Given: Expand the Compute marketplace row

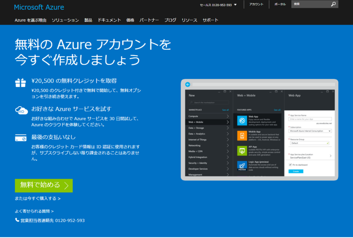Looking at the screenshot, I should [208, 116].
